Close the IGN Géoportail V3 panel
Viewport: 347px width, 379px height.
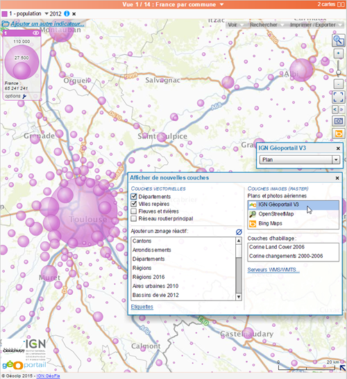pyautogui.click(x=338, y=148)
